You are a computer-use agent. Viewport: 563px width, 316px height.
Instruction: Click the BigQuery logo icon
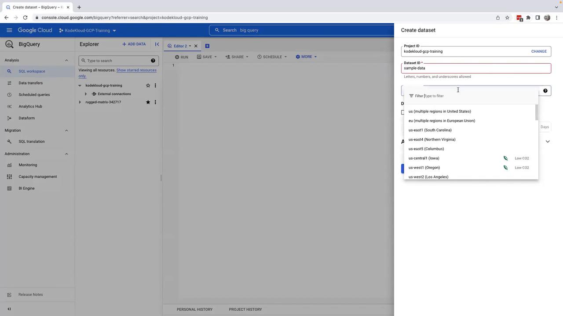click(9, 44)
